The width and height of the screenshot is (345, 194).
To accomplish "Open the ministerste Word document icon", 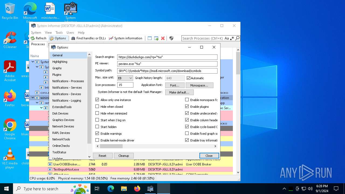I will (50, 11).
